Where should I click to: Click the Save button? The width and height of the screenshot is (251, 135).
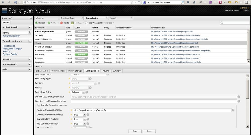[135, 131]
